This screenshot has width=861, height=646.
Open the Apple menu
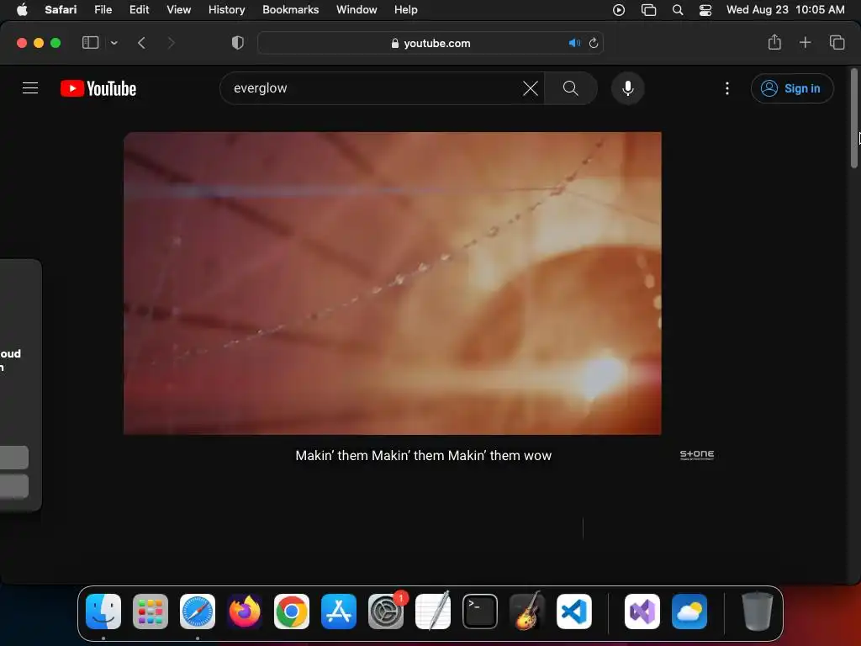[22, 9]
